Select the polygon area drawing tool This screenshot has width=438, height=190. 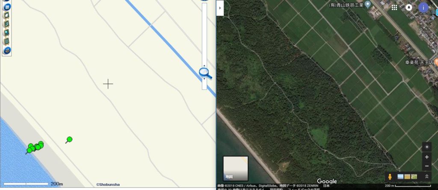point(7,15)
